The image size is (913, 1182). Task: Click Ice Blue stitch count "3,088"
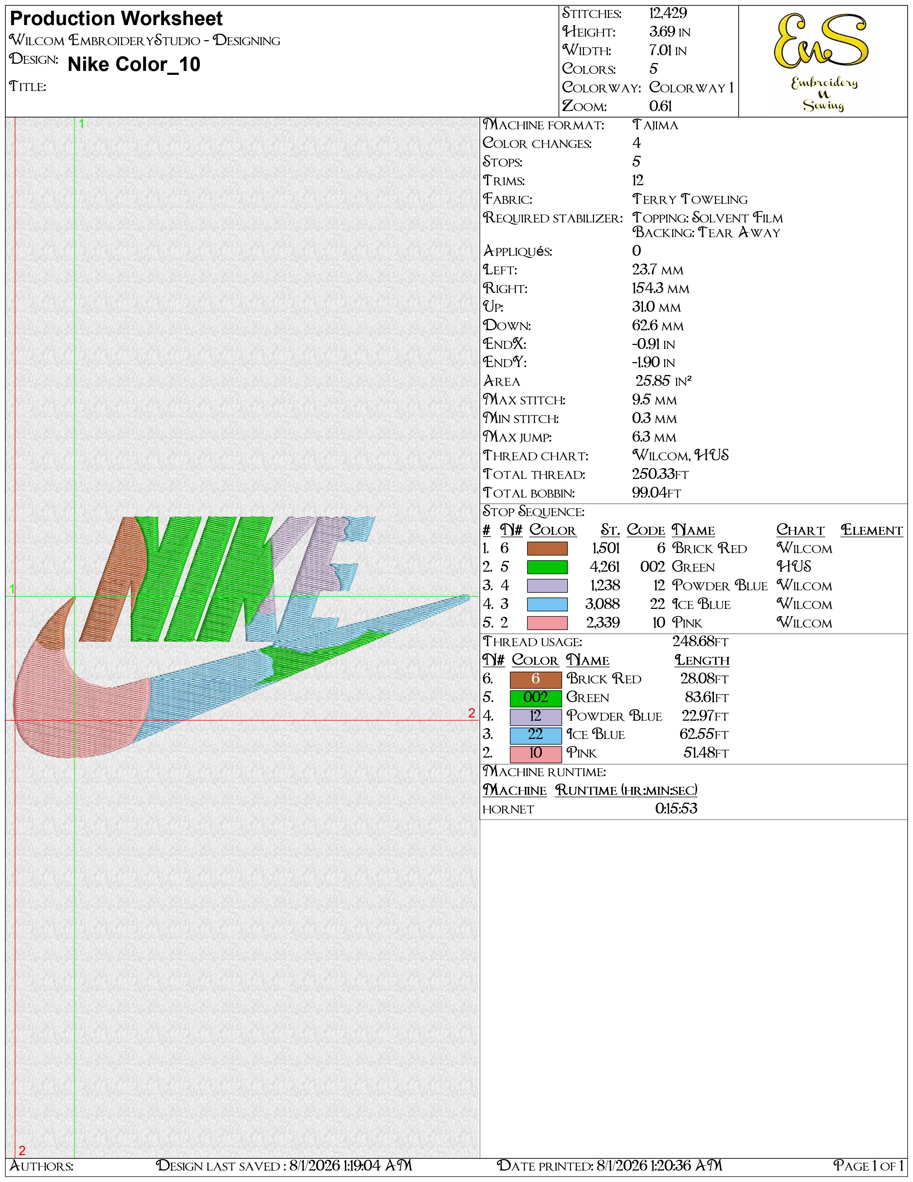[603, 604]
